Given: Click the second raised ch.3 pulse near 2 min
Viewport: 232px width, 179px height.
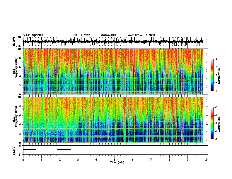Looking at the screenshot, I should point(64,150).
